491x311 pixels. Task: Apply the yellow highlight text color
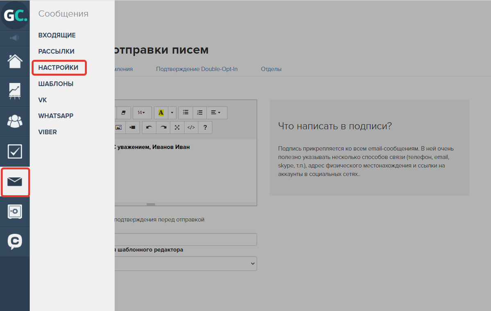(x=161, y=113)
